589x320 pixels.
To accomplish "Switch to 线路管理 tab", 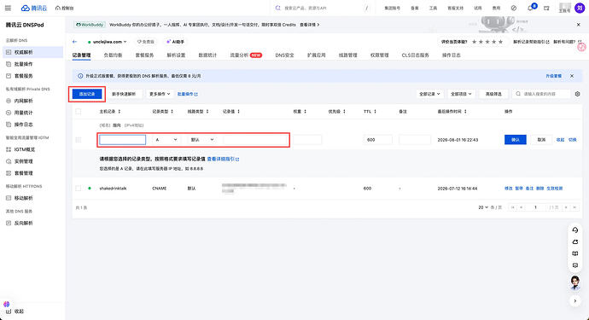I will click(347, 55).
